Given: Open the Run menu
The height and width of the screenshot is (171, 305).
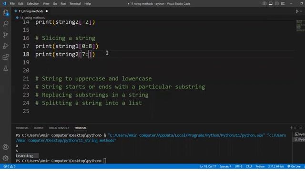Looking at the screenshot, I should click(63, 3).
